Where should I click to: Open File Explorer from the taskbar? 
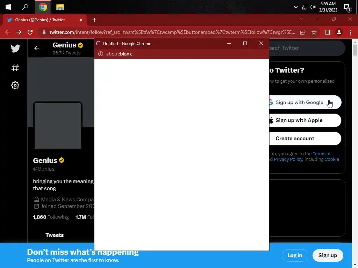(x=60, y=7)
